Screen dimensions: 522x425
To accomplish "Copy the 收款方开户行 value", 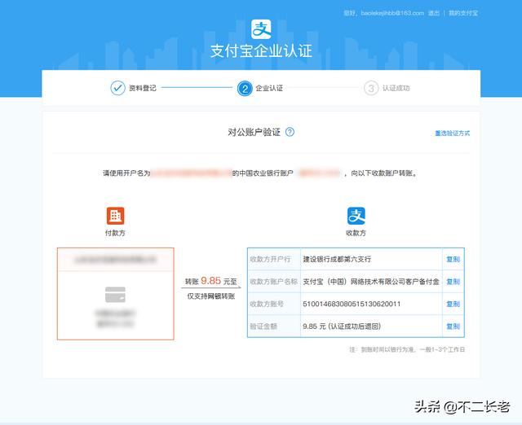I will pyautogui.click(x=453, y=259).
